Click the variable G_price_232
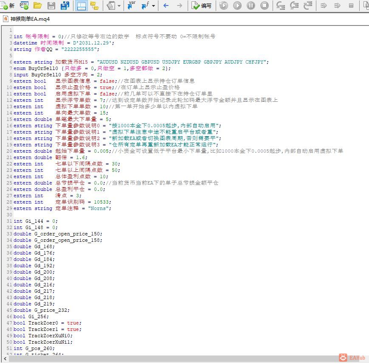This screenshot has width=369, height=364. coord(51,310)
